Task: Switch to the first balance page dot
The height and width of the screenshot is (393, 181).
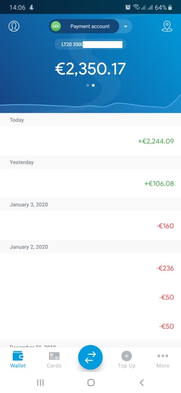Action: click(x=88, y=86)
